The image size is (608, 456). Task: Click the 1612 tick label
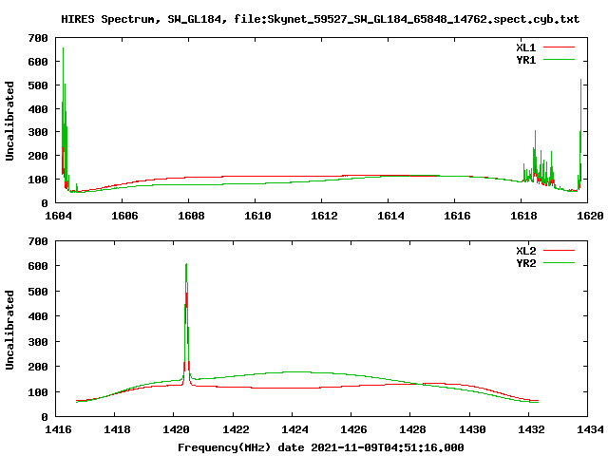click(x=324, y=216)
